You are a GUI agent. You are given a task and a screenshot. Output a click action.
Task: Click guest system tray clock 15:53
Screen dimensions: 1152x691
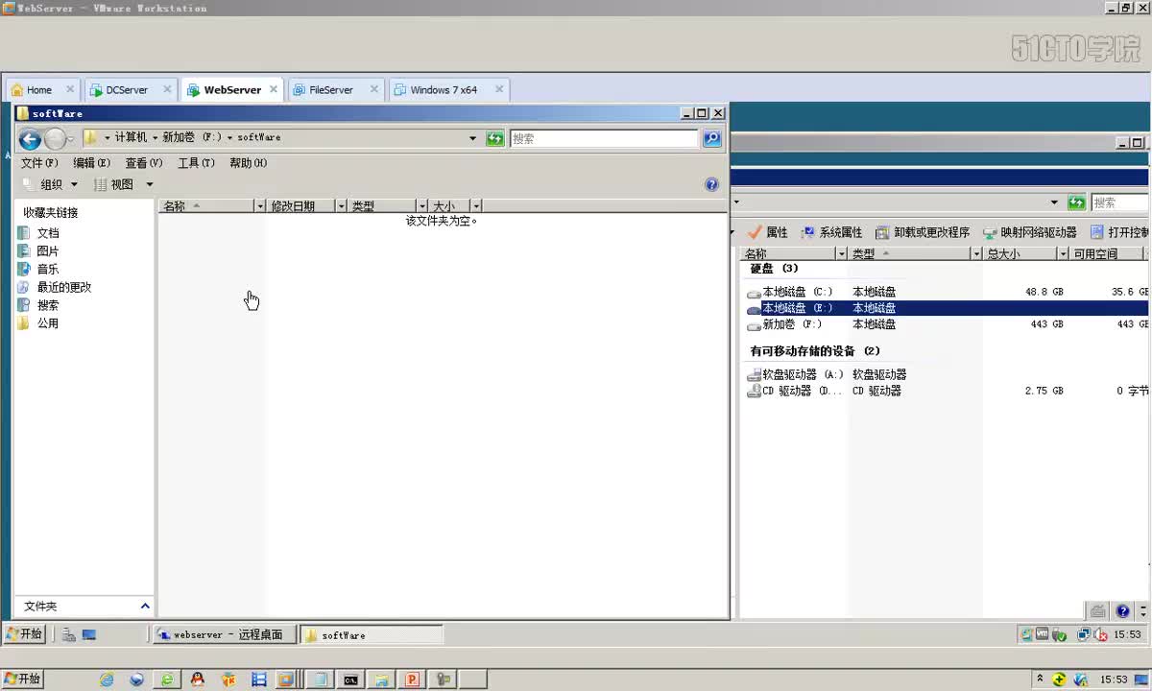[1128, 634]
